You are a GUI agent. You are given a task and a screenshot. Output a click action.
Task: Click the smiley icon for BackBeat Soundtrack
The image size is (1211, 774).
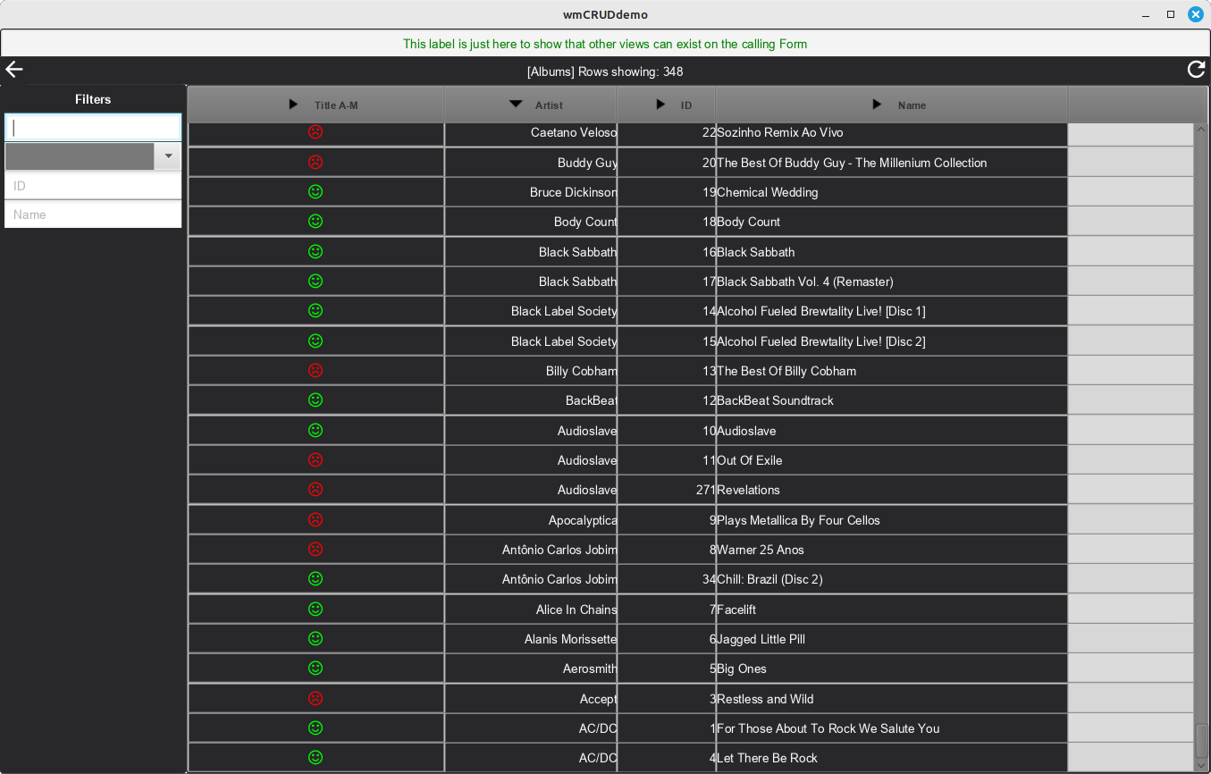point(315,400)
